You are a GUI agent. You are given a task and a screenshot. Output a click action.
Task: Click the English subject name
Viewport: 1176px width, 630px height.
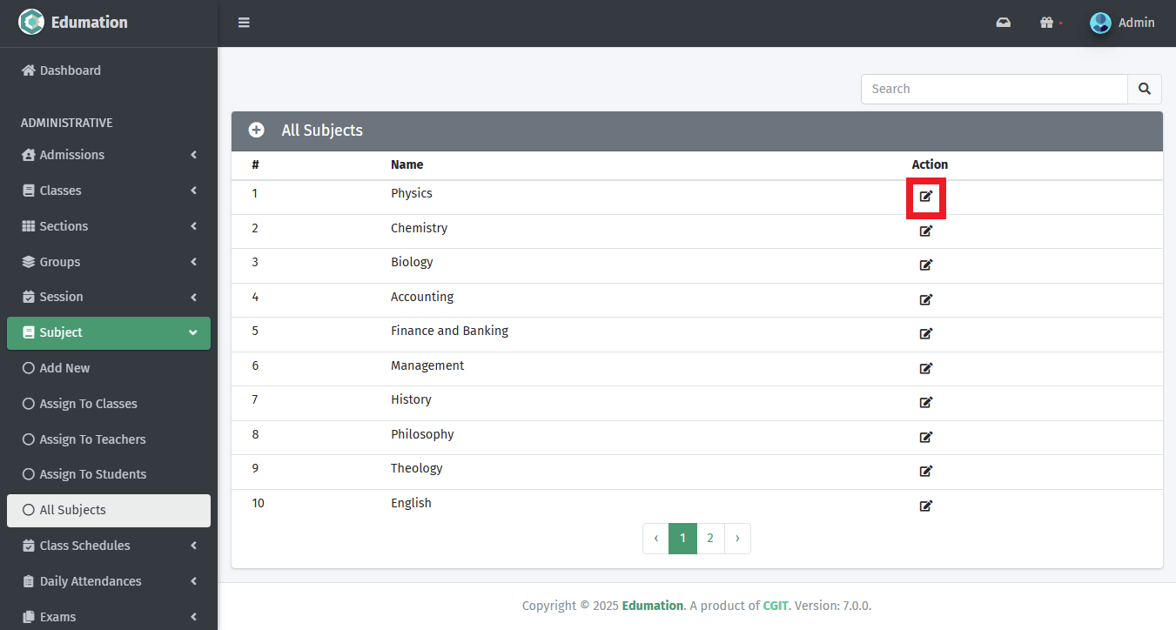click(x=411, y=503)
